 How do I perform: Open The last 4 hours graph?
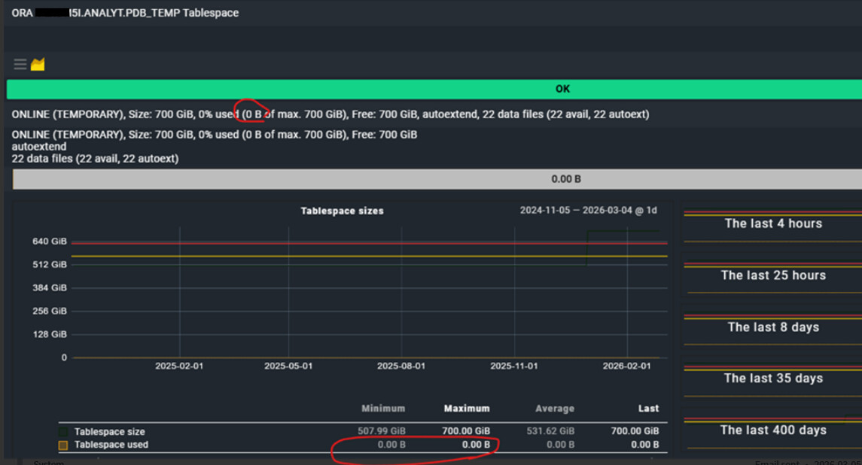(x=772, y=223)
